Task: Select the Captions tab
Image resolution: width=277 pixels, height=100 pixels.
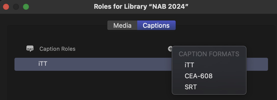Action: point(156,25)
